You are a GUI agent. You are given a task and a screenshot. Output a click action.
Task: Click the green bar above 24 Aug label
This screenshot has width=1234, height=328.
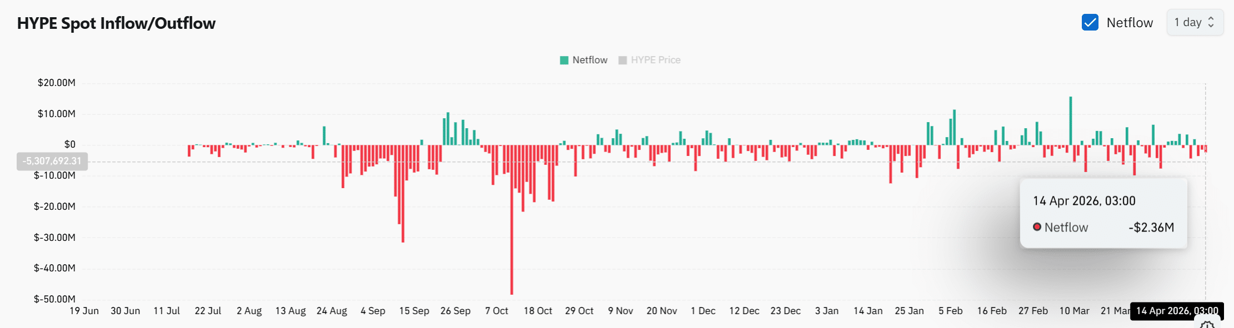point(324,135)
